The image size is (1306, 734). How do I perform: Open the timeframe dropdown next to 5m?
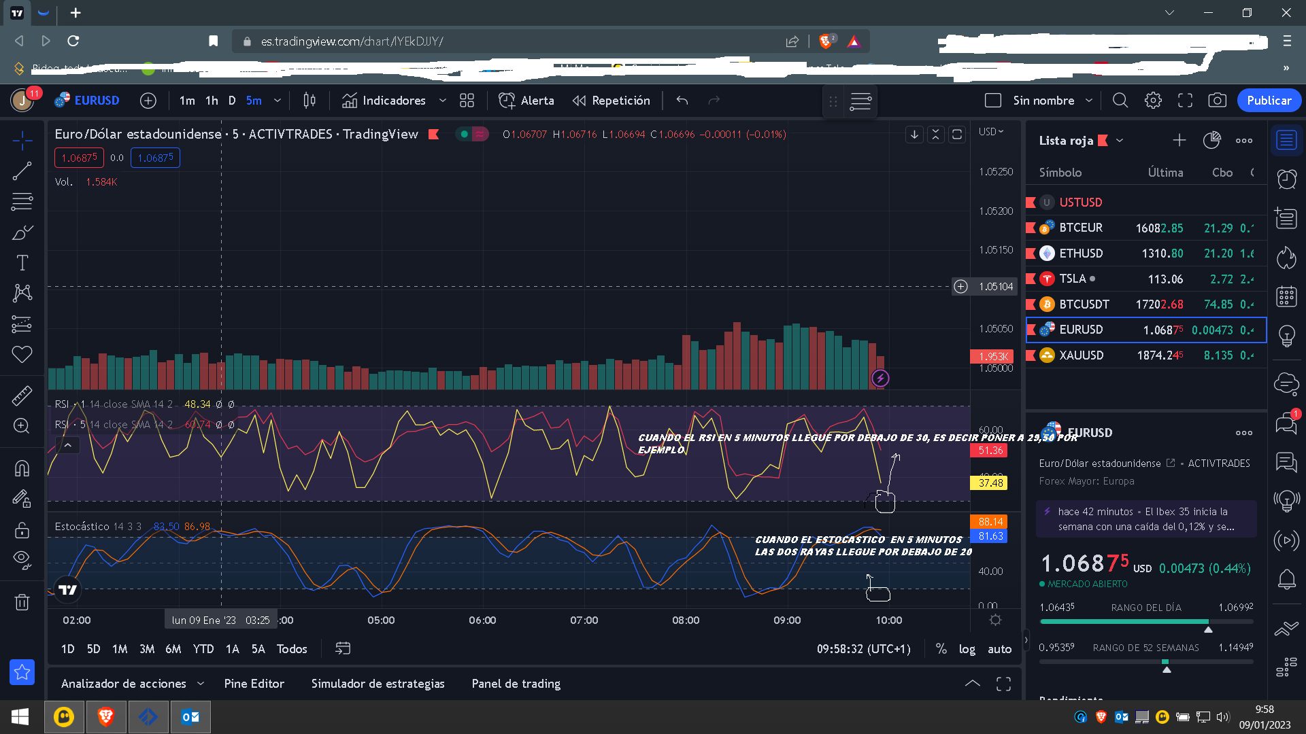click(x=277, y=100)
